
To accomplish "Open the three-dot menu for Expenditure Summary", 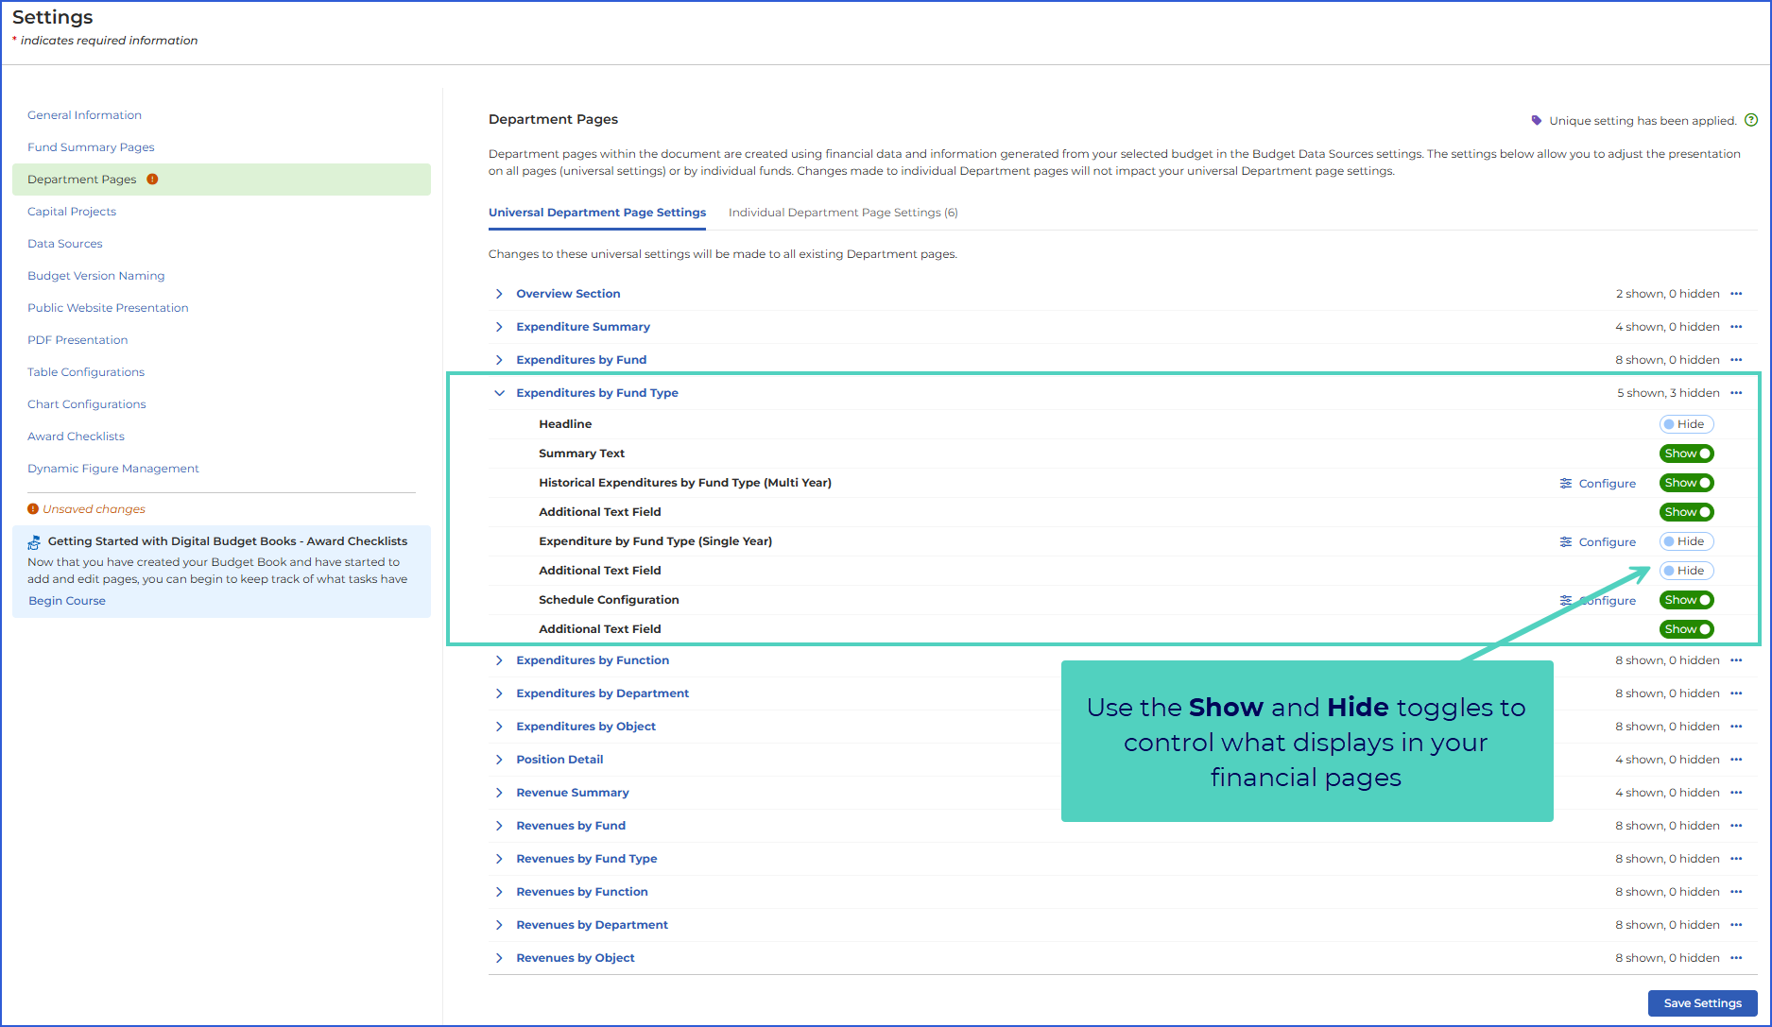I will point(1736,327).
